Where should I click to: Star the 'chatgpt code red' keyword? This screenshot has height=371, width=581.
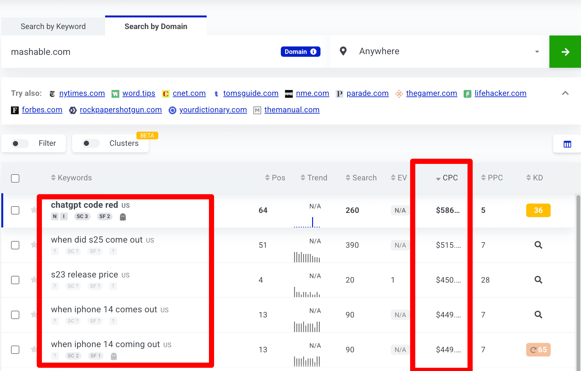tap(34, 210)
